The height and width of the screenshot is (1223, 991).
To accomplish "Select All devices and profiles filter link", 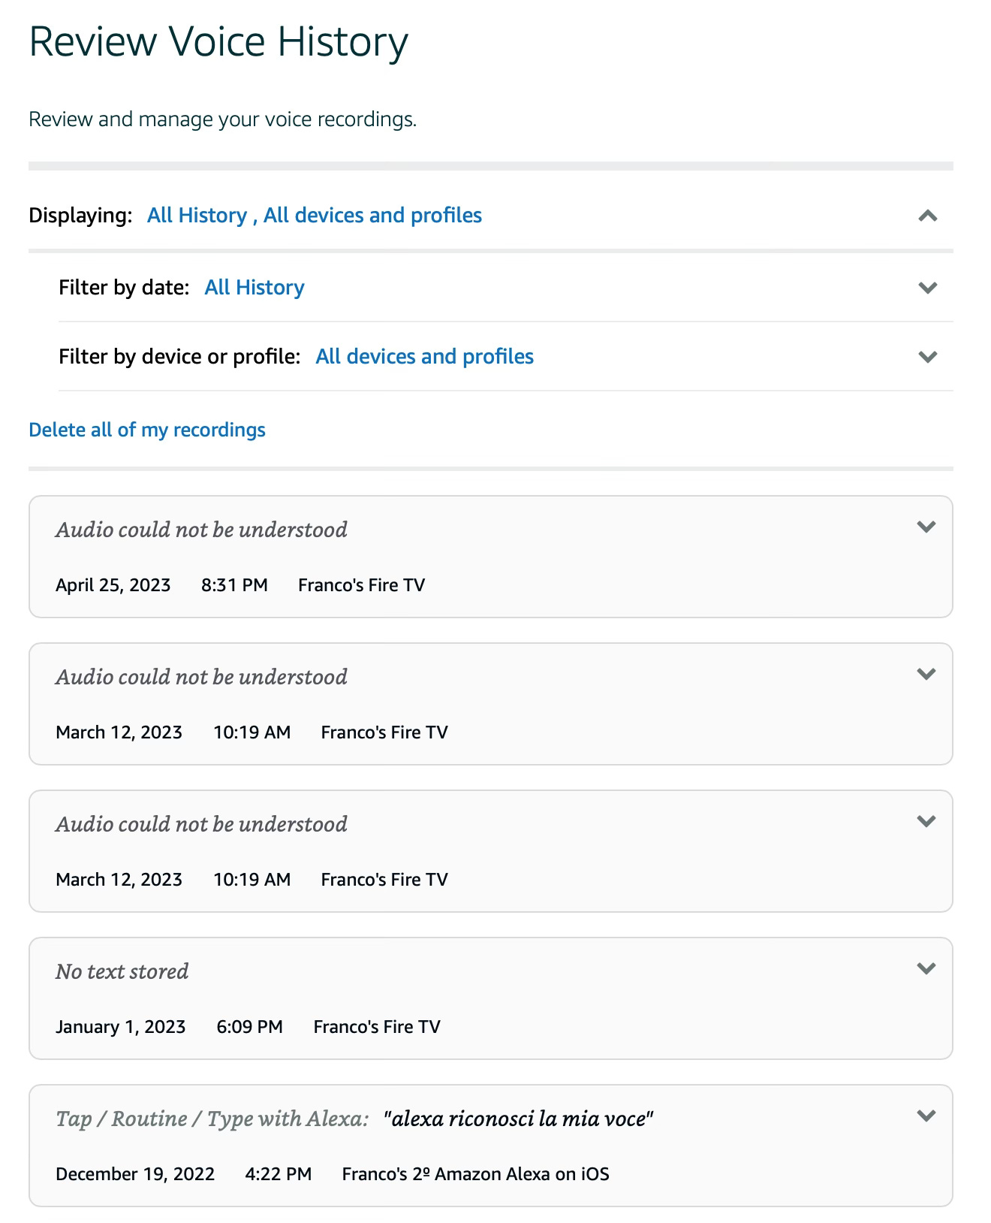I will tap(424, 356).
